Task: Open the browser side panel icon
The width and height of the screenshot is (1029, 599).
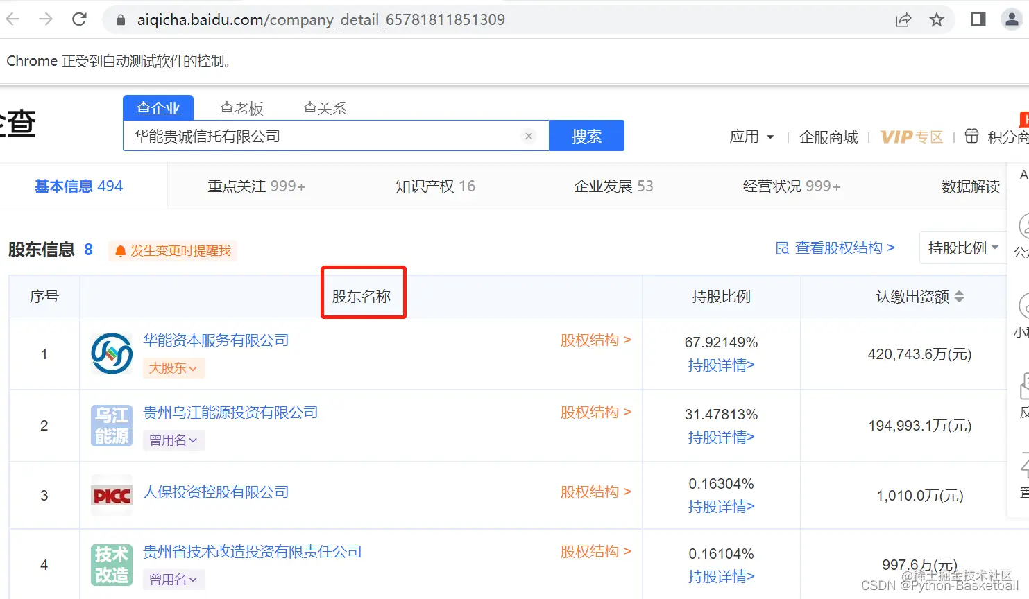Action: pyautogui.click(x=978, y=19)
